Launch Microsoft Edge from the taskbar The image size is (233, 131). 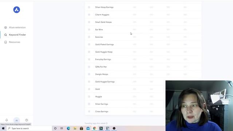point(68,128)
